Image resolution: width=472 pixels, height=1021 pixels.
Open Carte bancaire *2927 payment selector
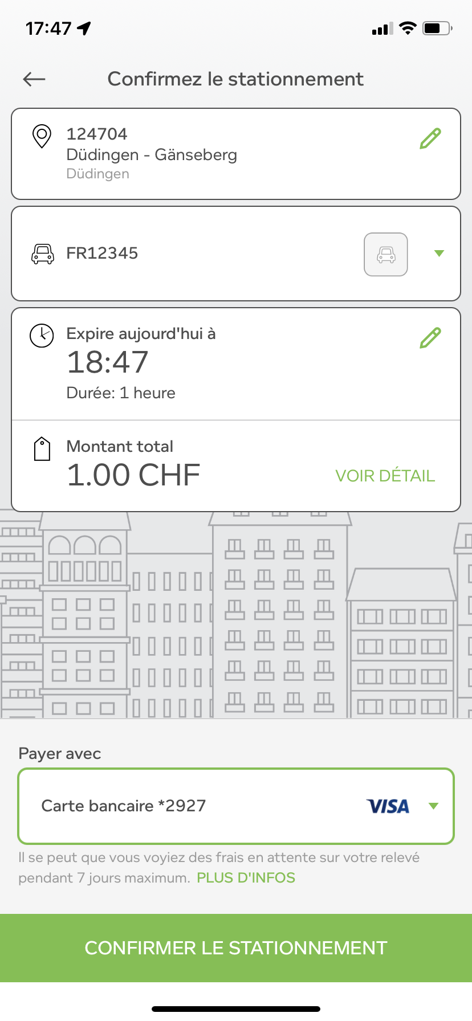point(236,806)
